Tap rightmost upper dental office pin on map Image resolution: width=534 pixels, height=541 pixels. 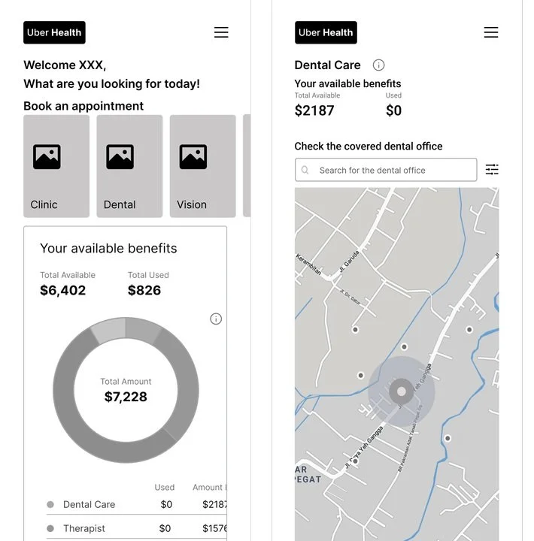[x=469, y=330]
